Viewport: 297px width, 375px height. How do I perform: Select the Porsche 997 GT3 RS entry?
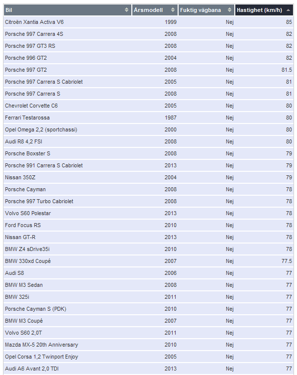coord(148,46)
